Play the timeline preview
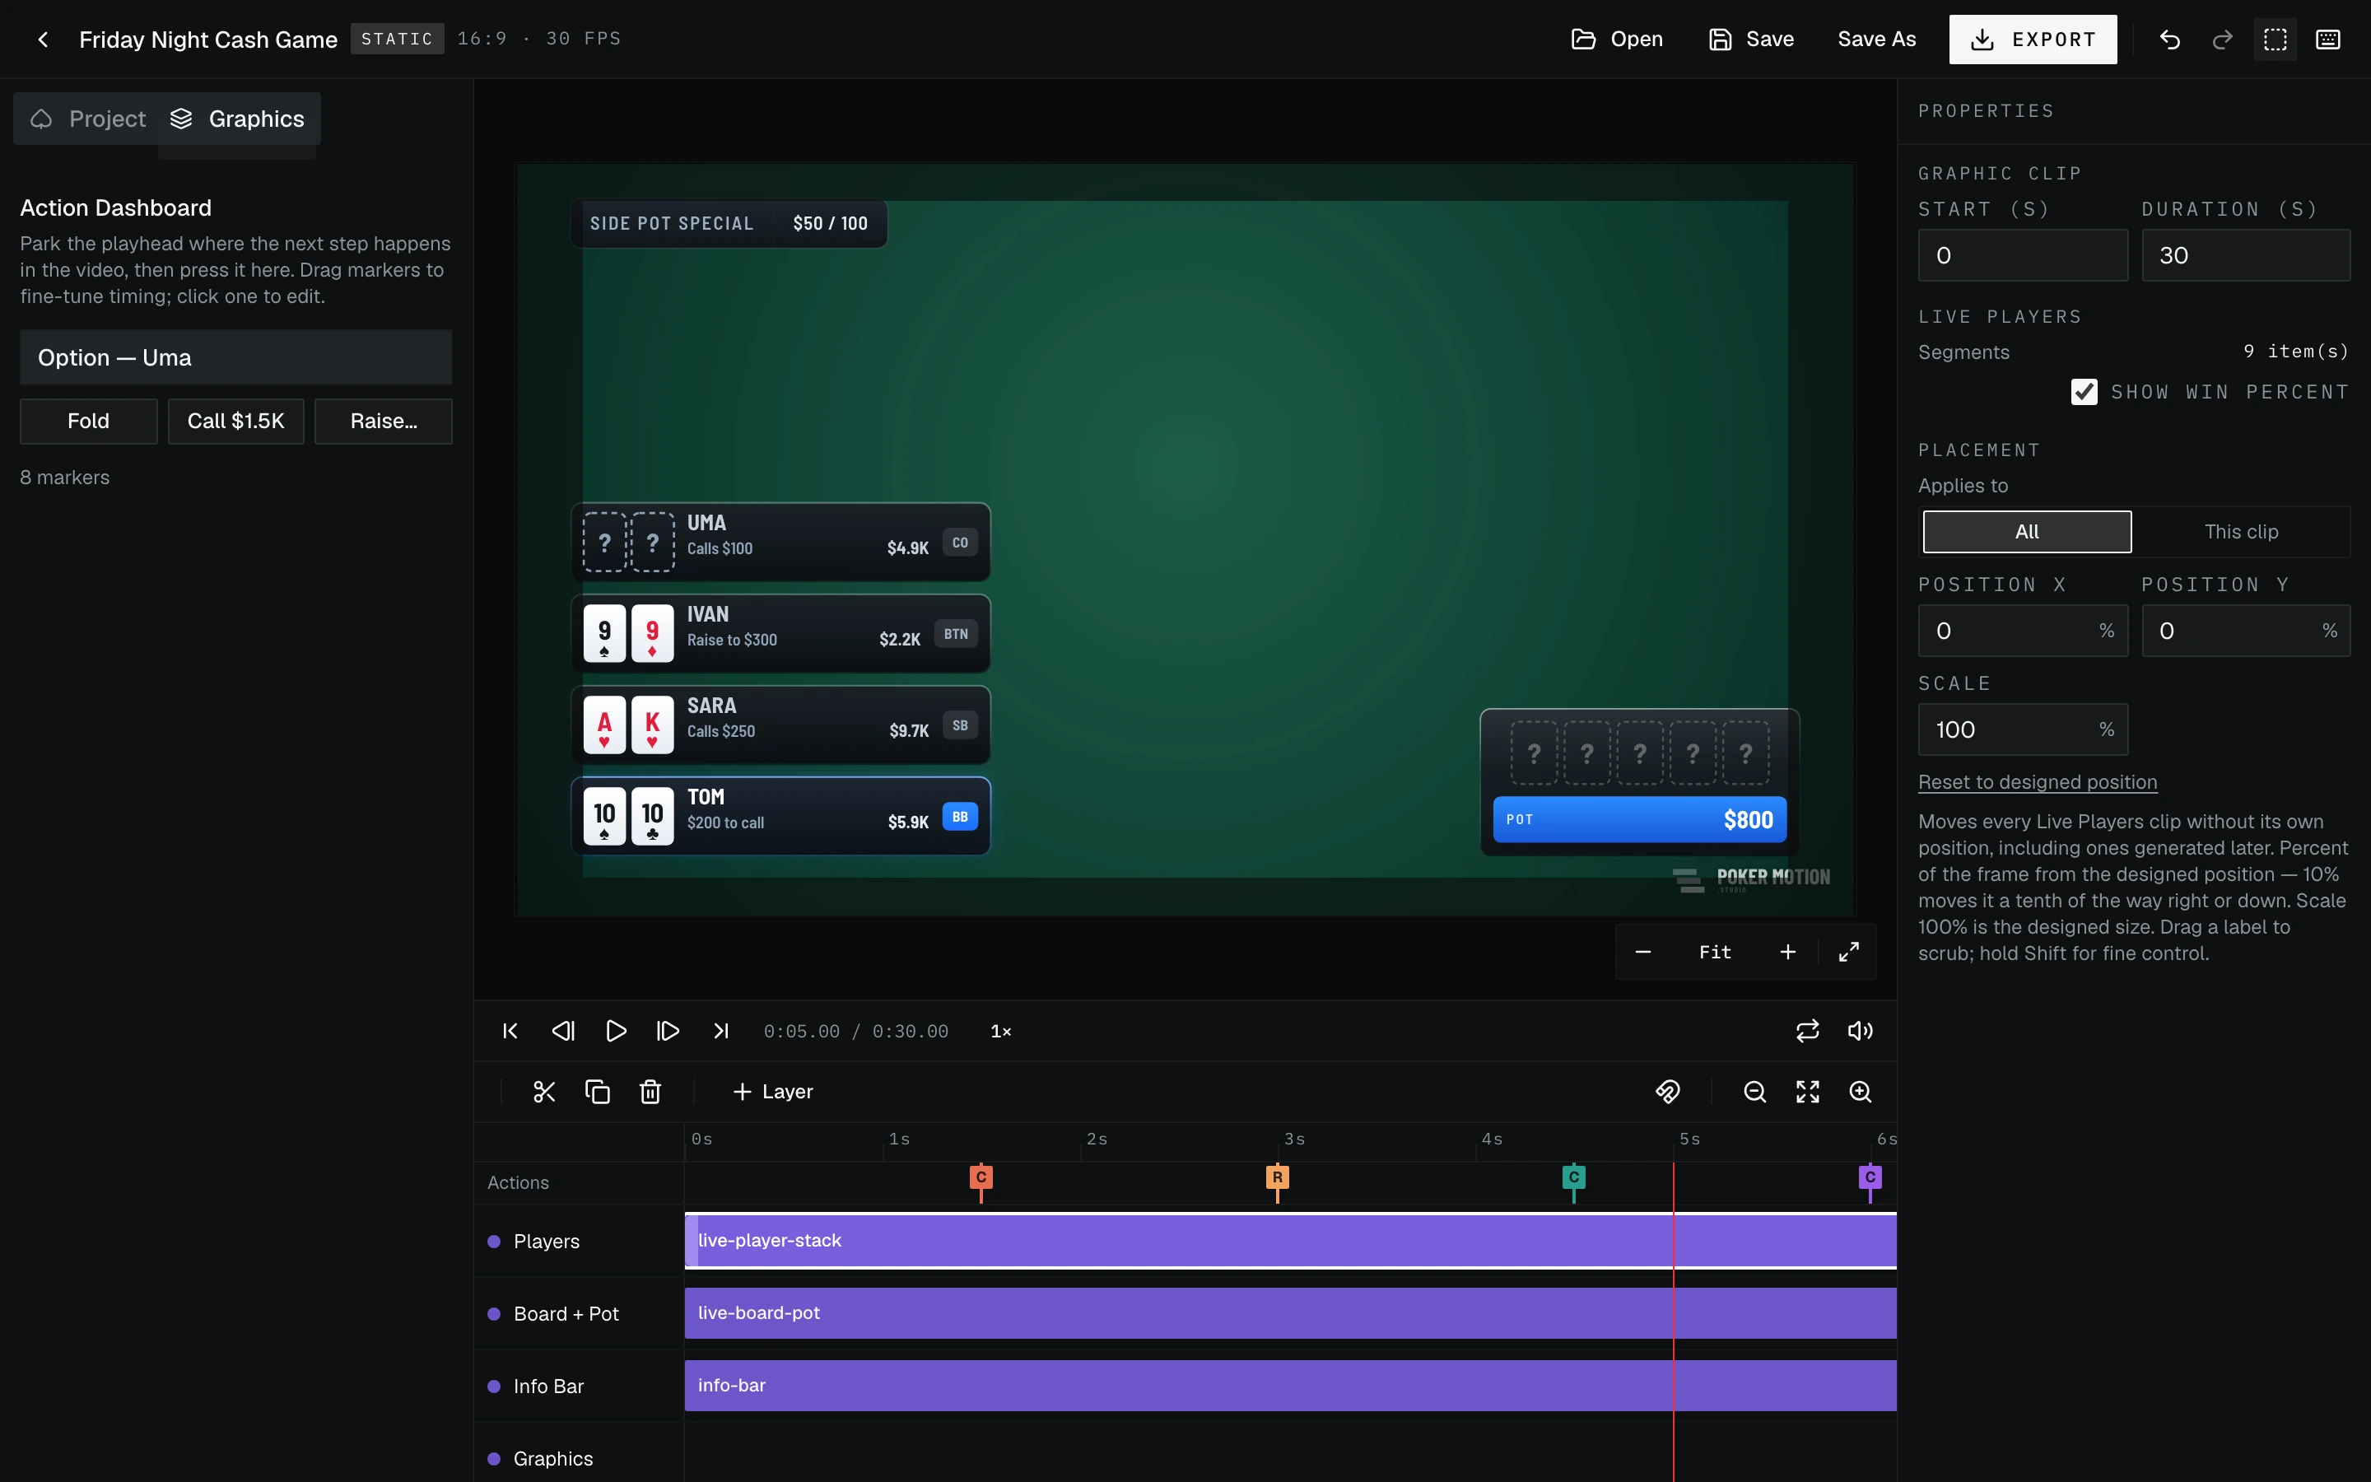The width and height of the screenshot is (2371, 1482). [x=615, y=1031]
